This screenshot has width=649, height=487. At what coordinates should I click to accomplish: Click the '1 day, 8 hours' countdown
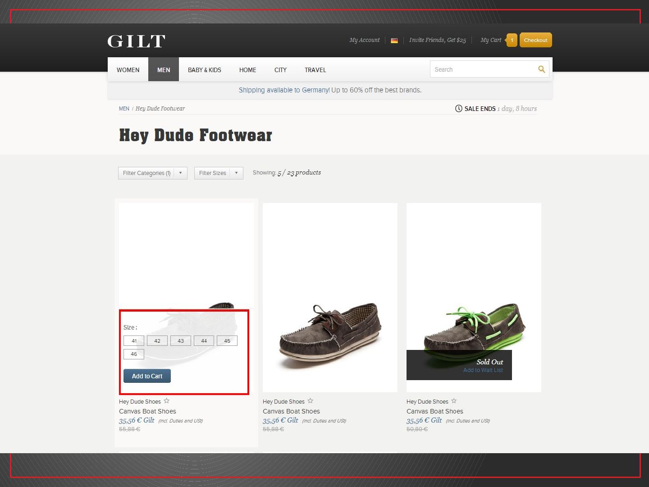click(x=517, y=109)
